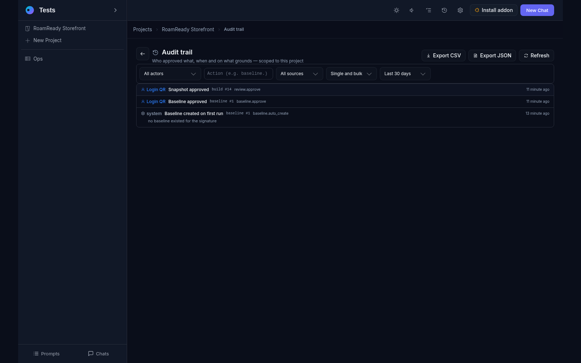
Task: Click Projects in the breadcrumb
Action: point(142,29)
